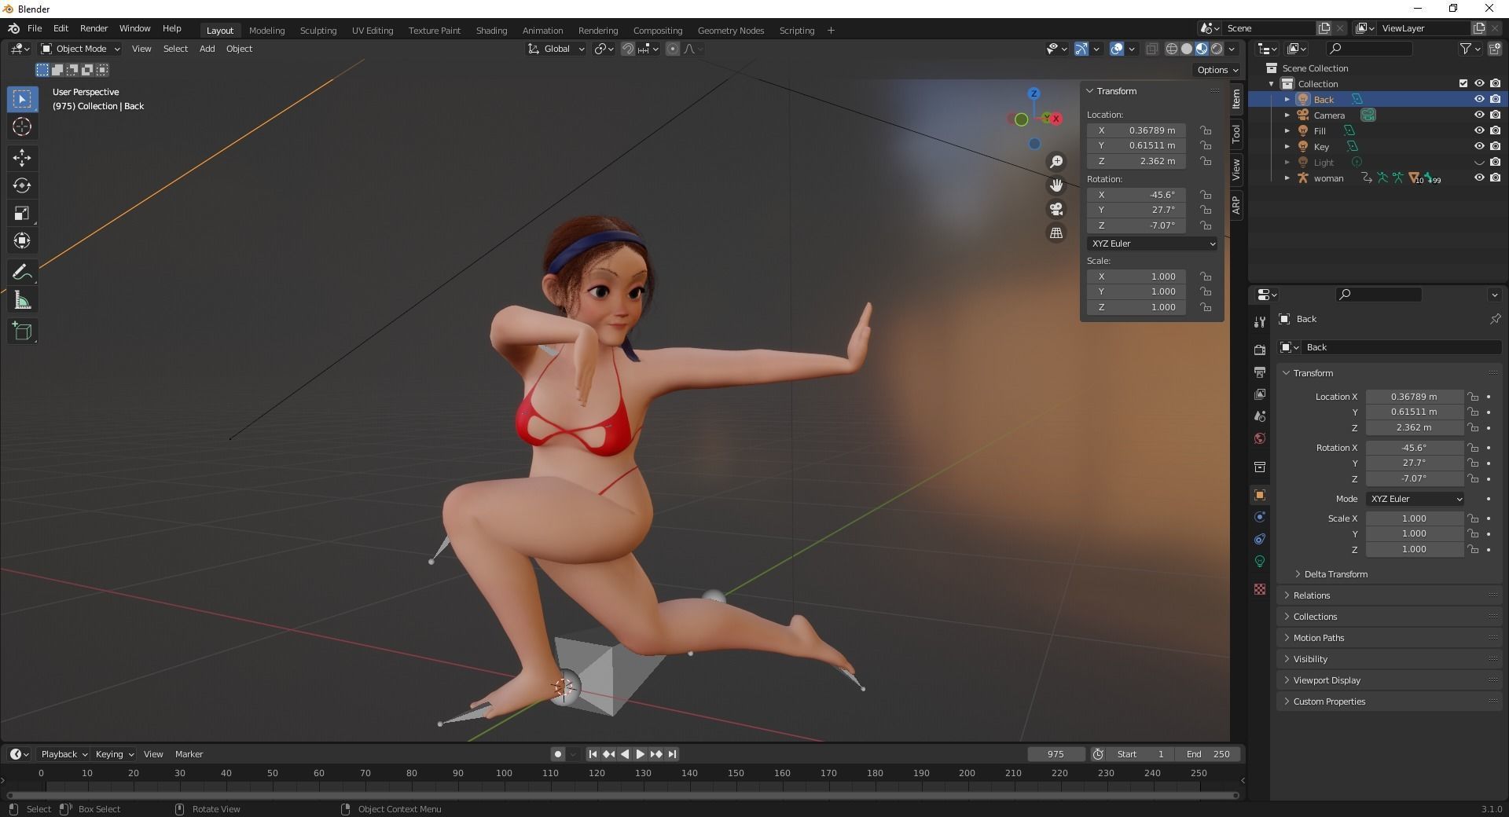This screenshot has height=817, width=1509.
Task: Select the Transform tool
Action: 22,240
